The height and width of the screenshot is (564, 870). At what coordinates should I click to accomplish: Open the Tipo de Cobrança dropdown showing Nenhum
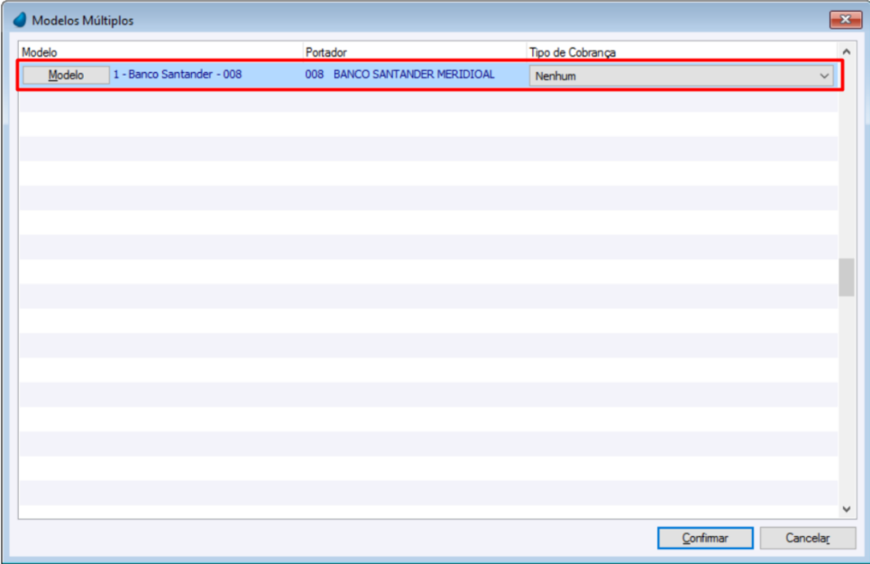click(682, 76)
